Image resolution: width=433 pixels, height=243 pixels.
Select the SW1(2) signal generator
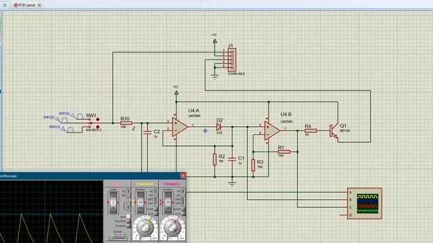click(62, 119)
